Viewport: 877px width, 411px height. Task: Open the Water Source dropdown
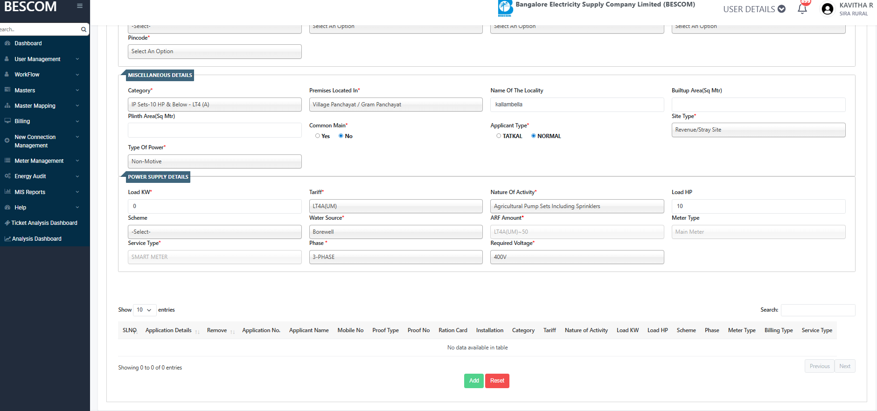(x=396, y=232)
